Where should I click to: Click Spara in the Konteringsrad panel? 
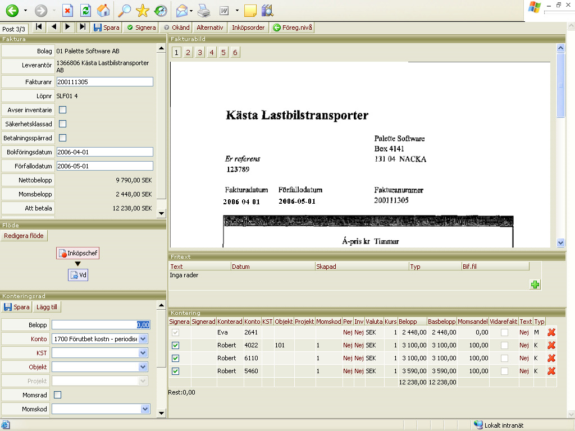pyautogui.click(x=16, y=307)
